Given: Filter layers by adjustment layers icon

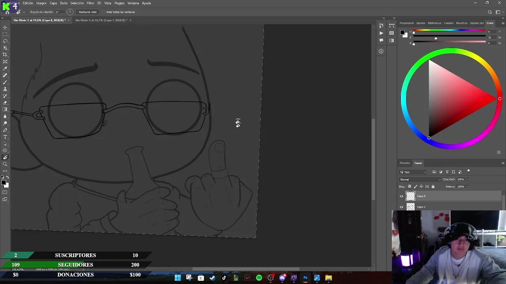Looking at the screenshot, I should coord(441,172).
